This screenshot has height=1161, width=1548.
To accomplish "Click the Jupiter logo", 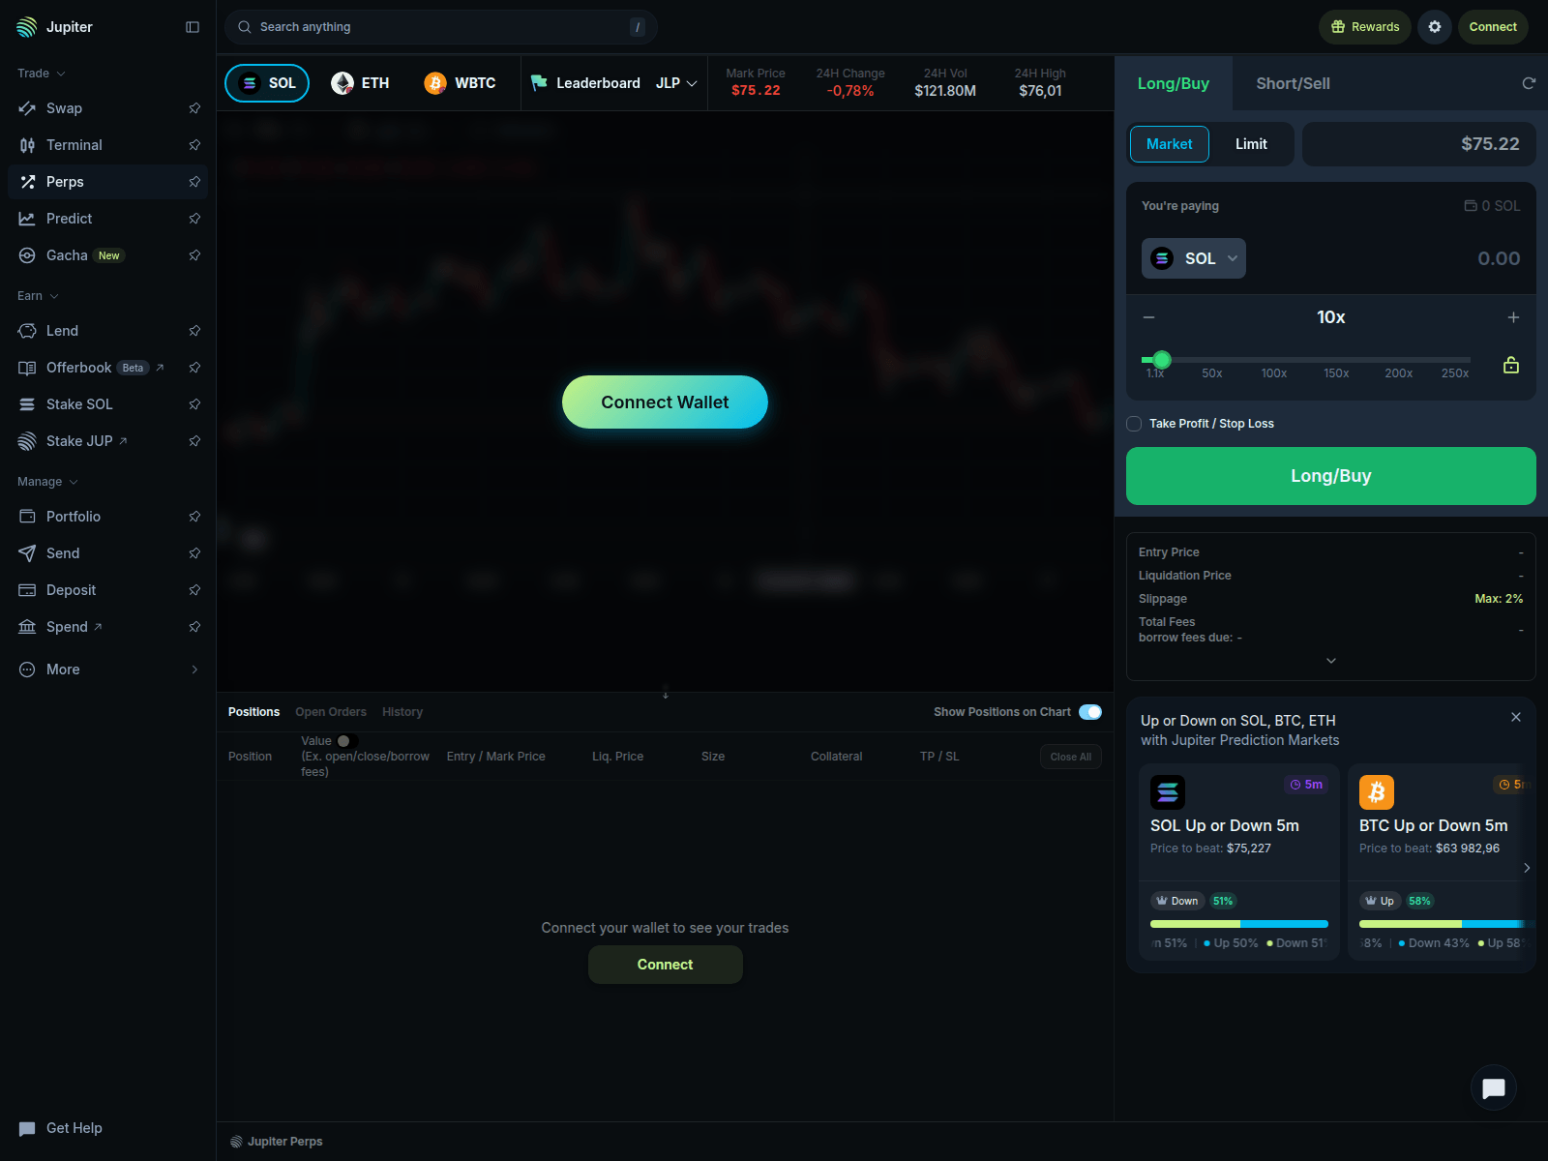I will point(27,27).
